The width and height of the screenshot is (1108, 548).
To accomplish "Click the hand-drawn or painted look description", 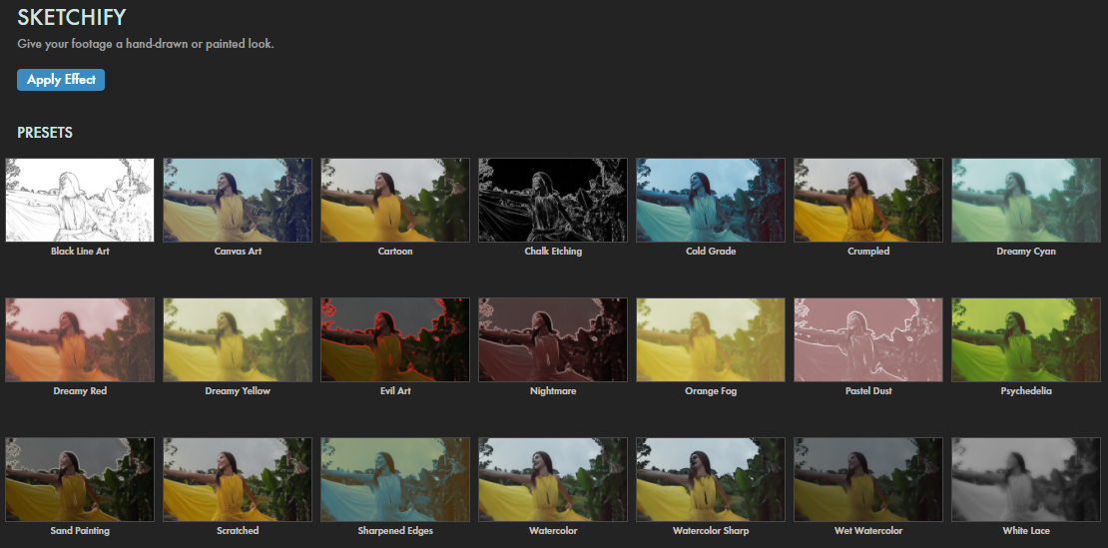I will (146, 44).
